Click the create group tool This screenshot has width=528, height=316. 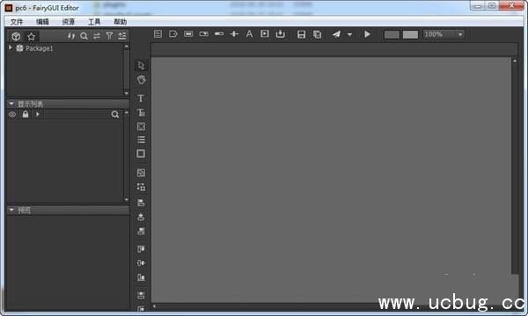coord(141,173)
